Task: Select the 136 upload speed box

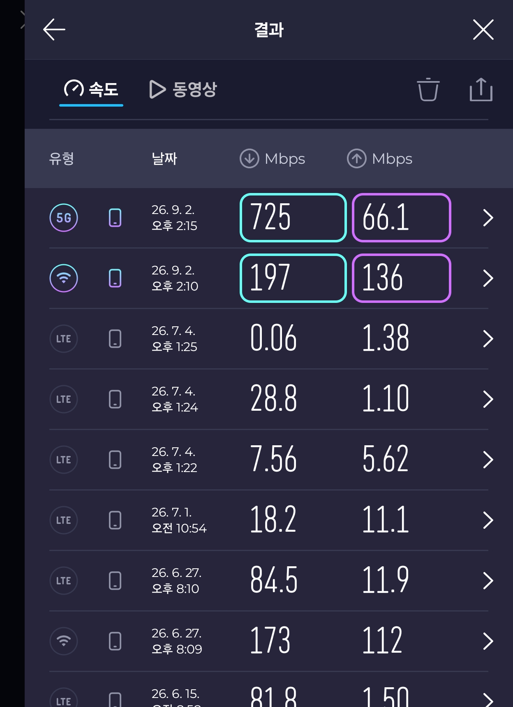Action: [x=402, y=278]
